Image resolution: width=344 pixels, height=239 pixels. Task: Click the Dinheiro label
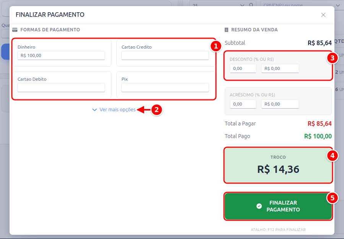(x=26, y=47)
